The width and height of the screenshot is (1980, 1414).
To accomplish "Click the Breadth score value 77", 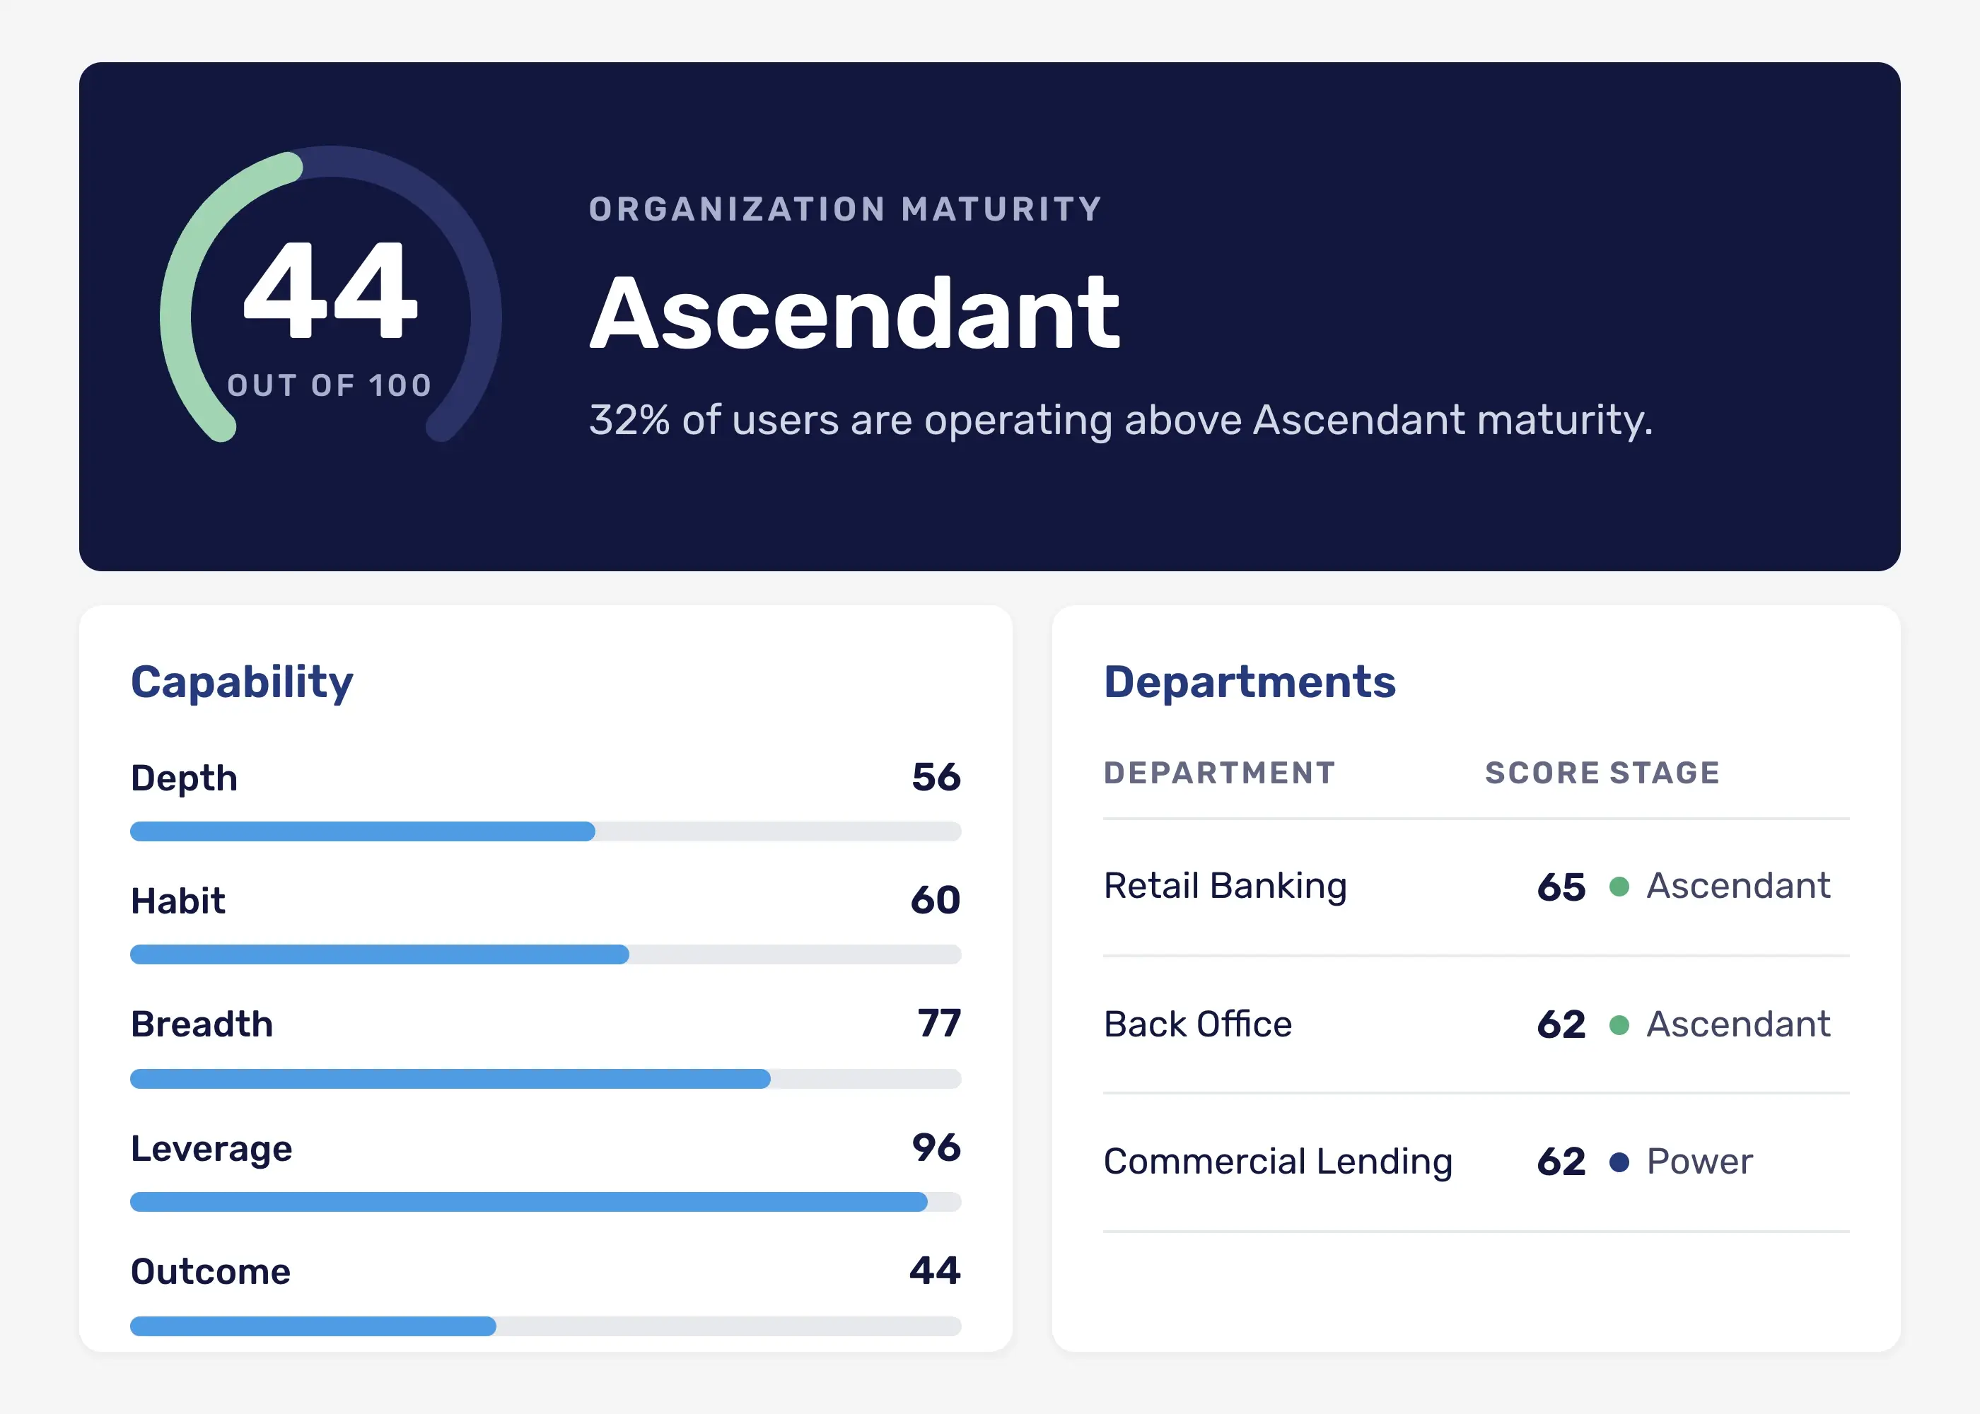I will point(940,1024).
